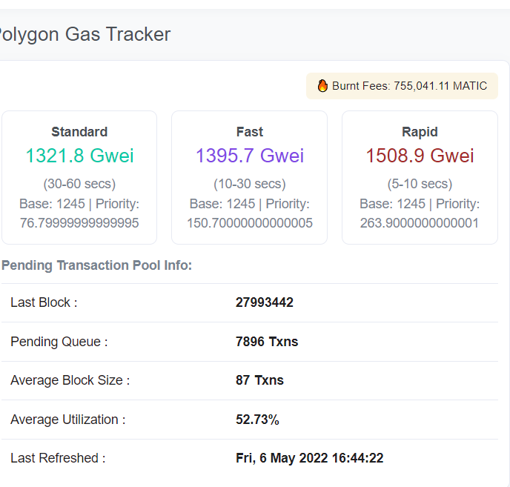Click the 52.73% utilization value
510x487 pixels.
[x=257, y=420]
